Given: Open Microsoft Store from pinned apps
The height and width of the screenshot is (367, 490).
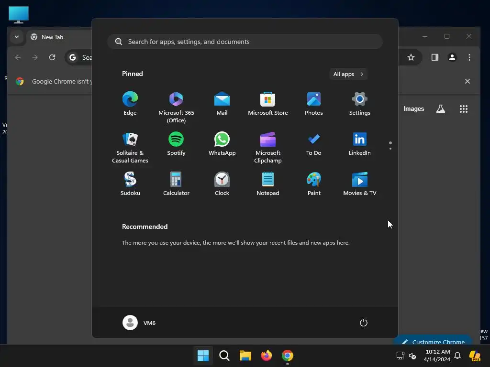Looking at the screenshot, I should (268, 104).
